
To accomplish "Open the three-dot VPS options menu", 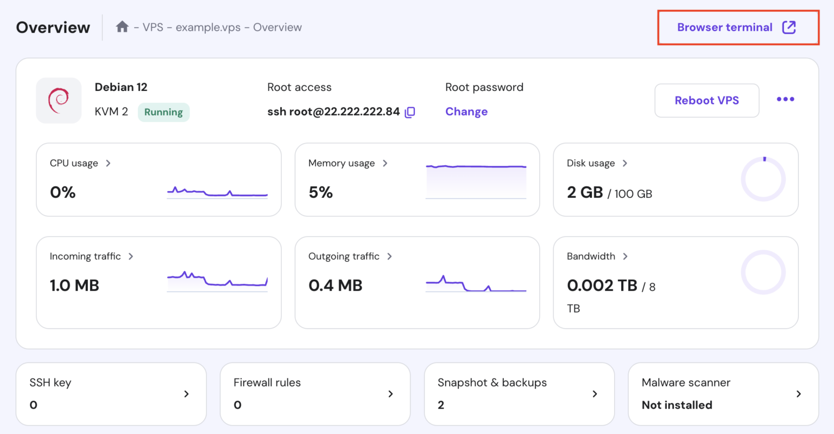I will [x=785, y=99].
